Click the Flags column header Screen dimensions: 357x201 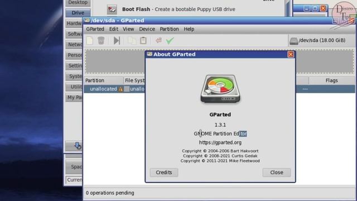[x=332, y=80]
